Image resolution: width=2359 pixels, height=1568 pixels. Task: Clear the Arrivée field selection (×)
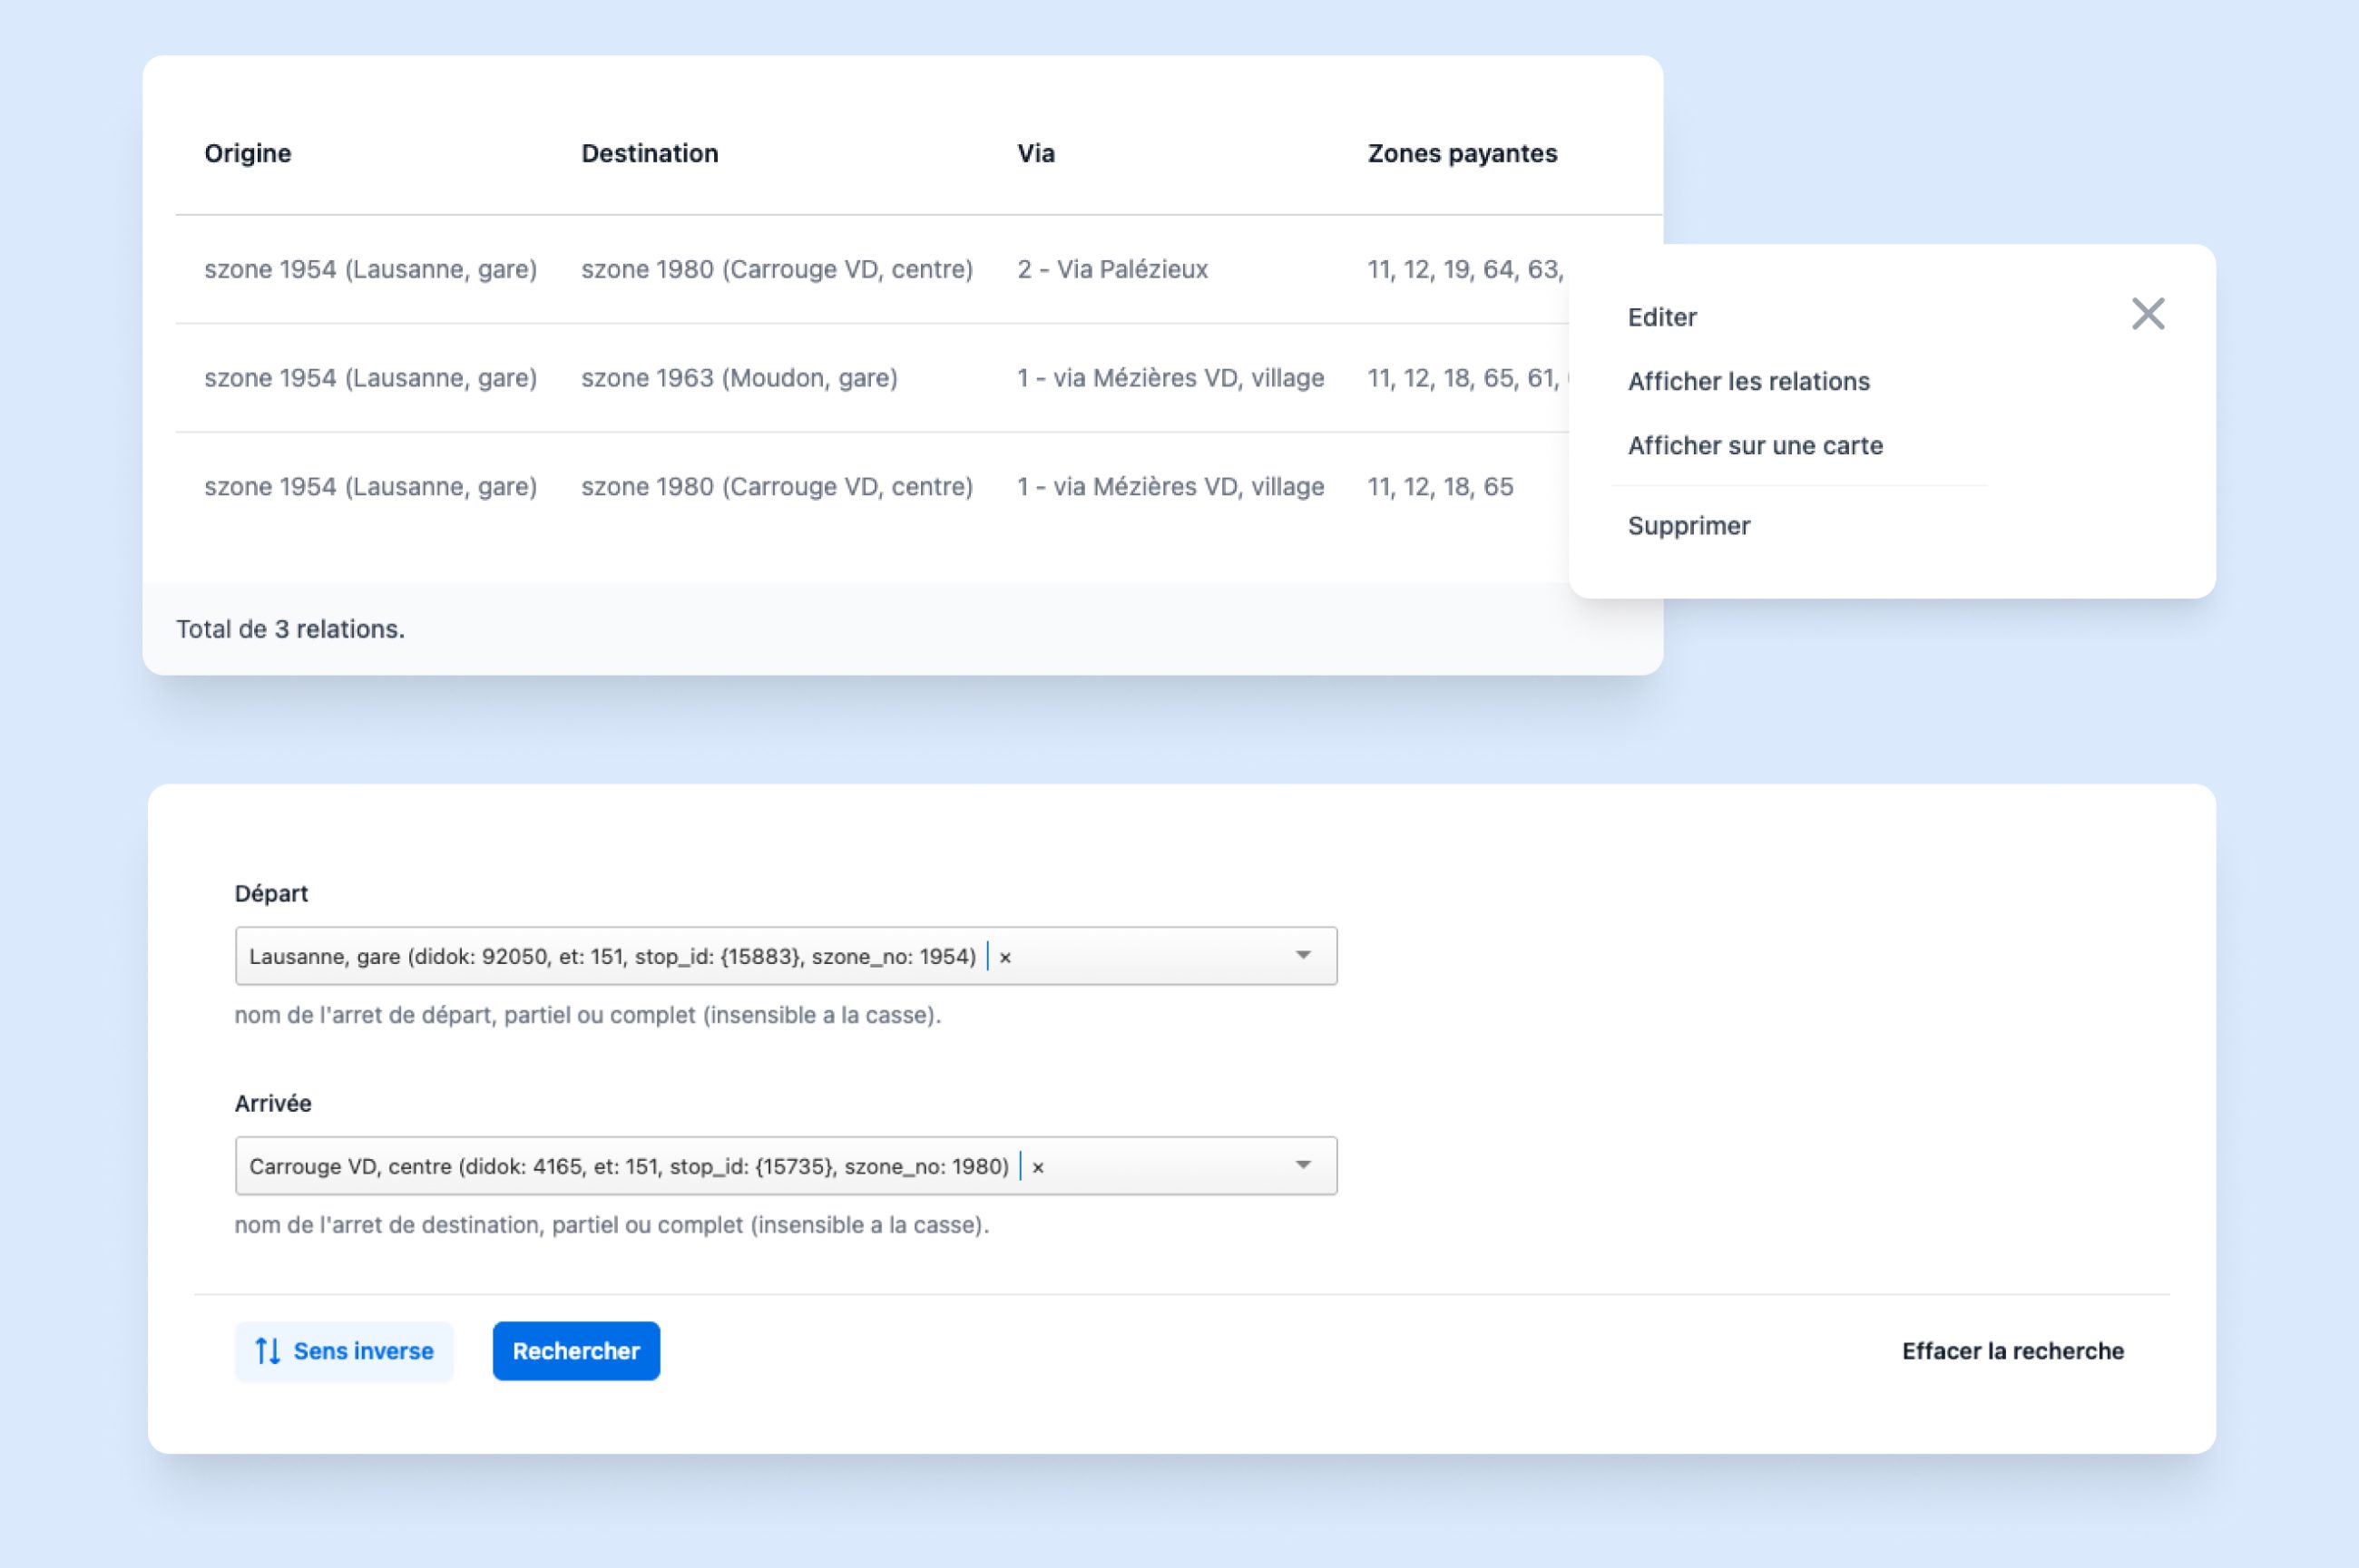click(1039, 1167)
